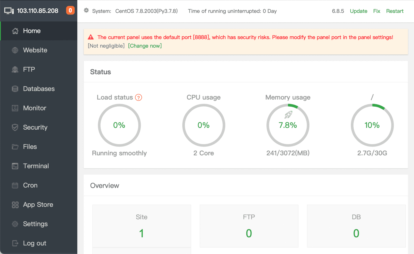Click the orange notification badge showing 0
The image size is (414, 254).
(70, 11)
